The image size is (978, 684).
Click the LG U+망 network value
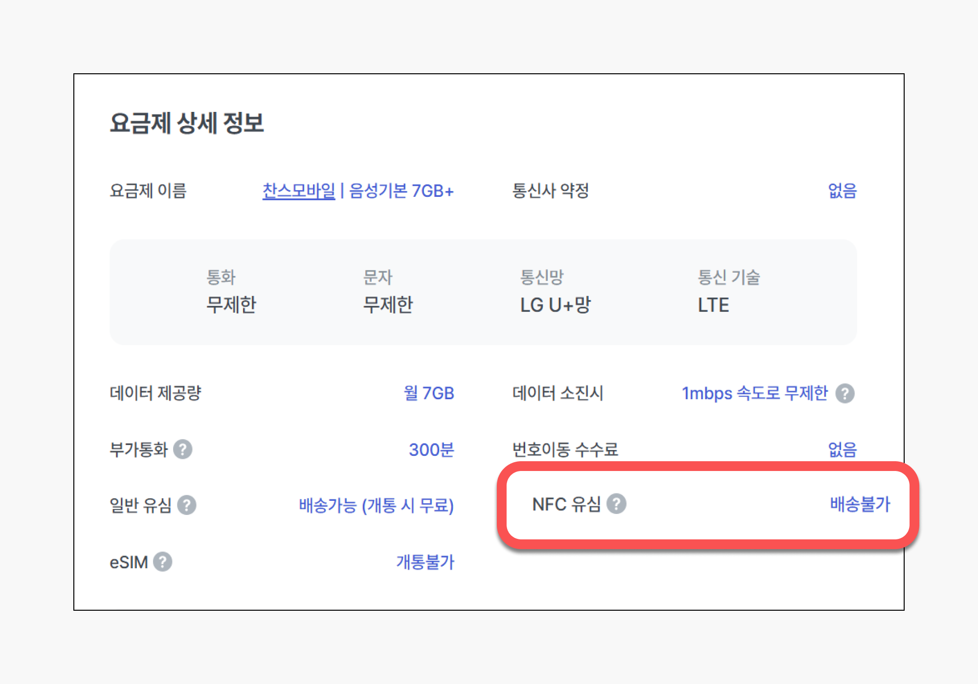click(x=556, y=305)
